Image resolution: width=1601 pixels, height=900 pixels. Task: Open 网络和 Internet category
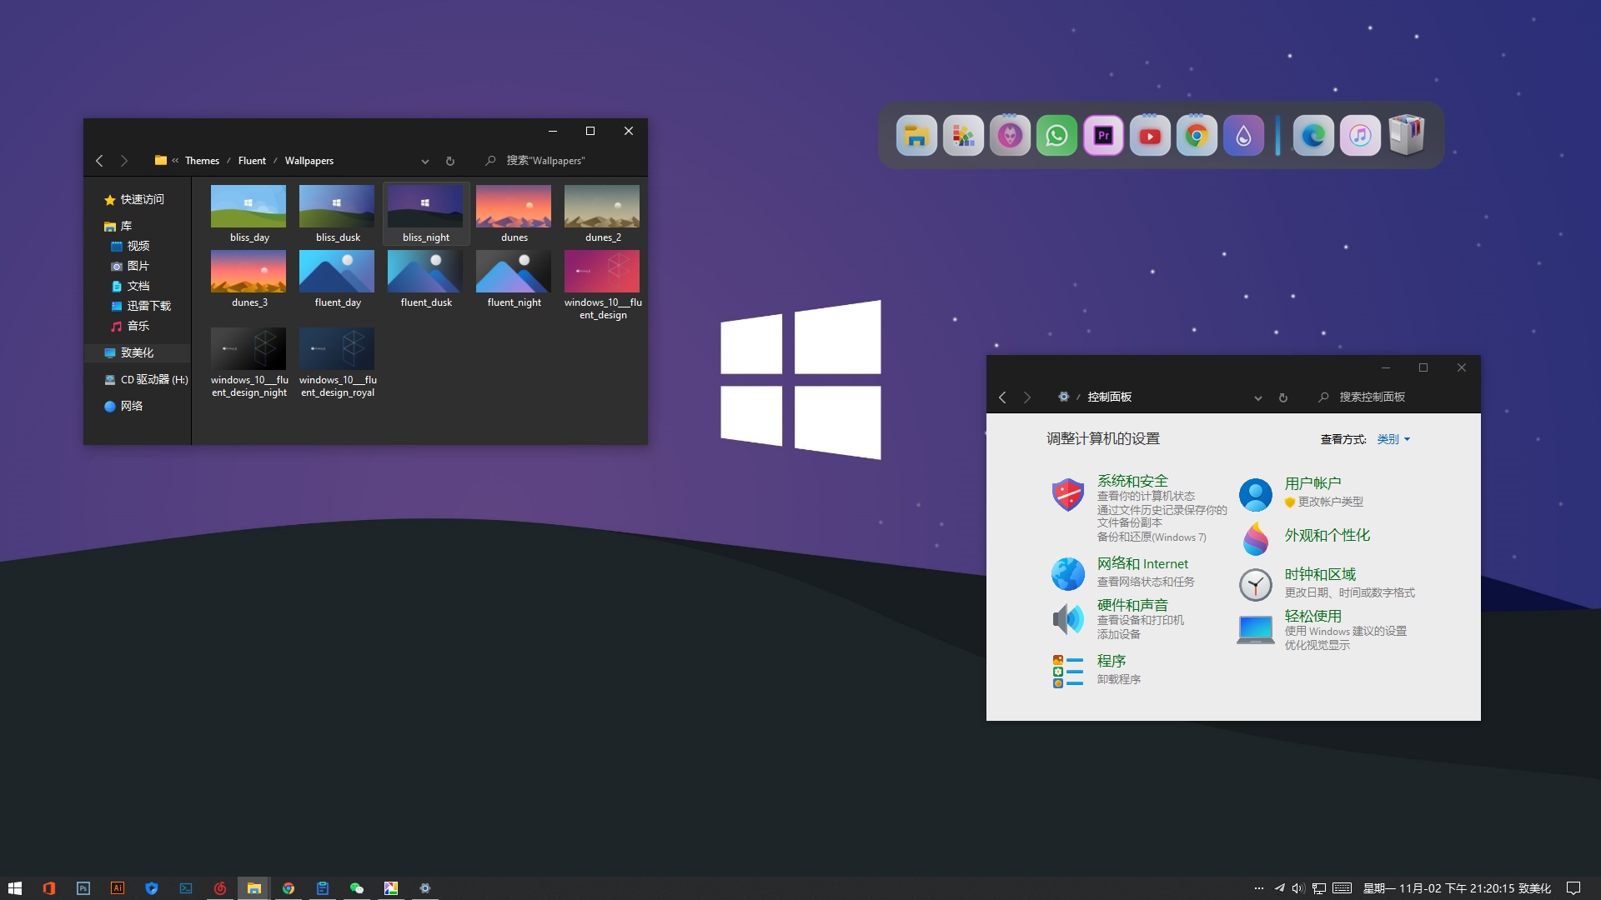pos(1142,564)
